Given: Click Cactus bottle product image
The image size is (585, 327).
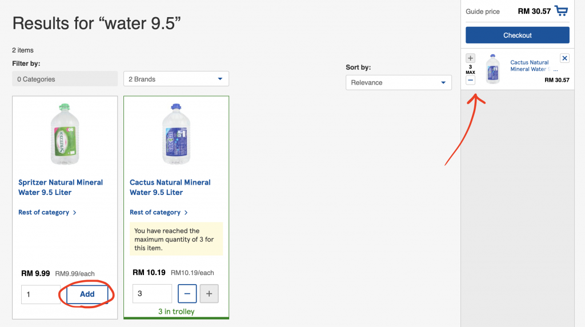Looking at the screenshot, I should pos(176,134).
